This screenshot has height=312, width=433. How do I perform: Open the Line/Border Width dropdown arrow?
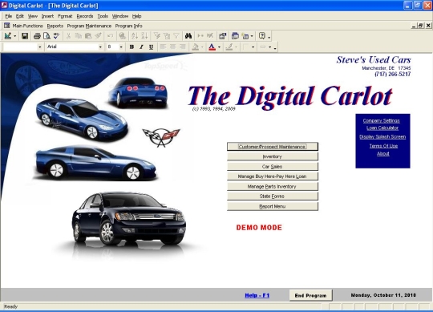tap(253, 47)
